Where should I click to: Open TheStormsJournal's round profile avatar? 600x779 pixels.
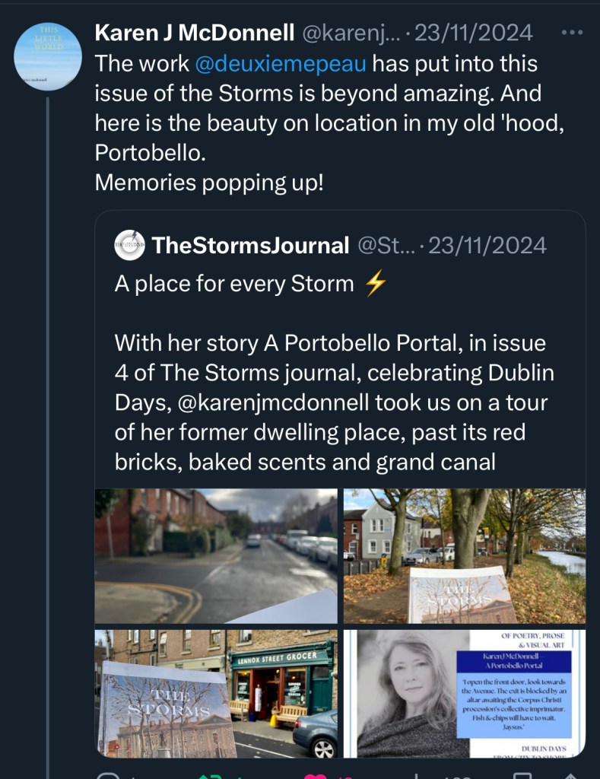coord(129,245)
